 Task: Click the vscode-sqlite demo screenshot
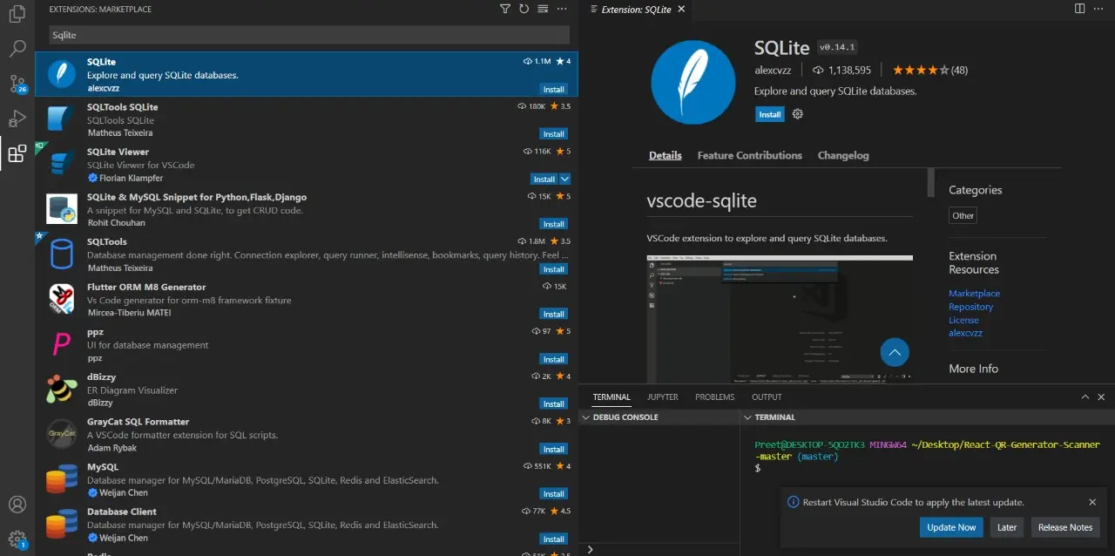[780, 319]
